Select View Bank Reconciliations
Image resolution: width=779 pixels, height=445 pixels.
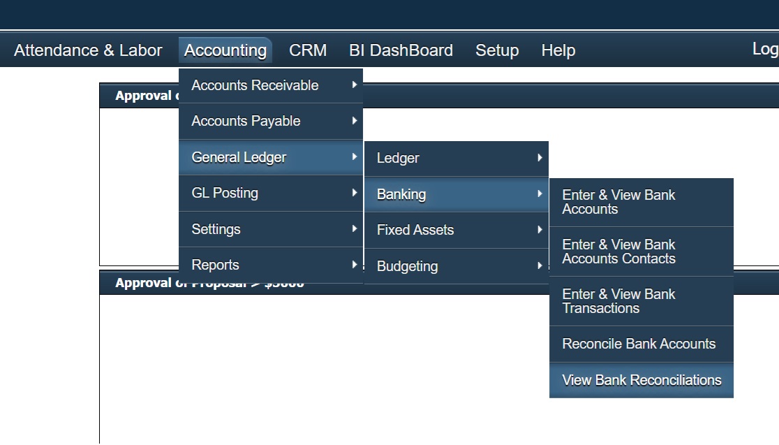coord(641,380)
